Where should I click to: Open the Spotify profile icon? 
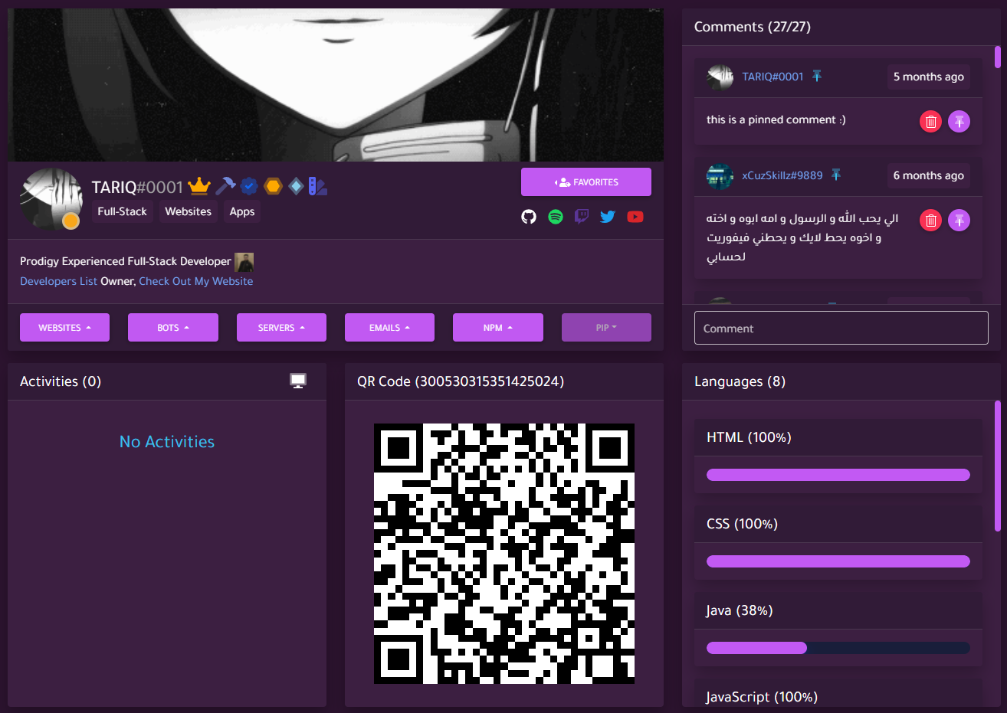coord(556,217)
